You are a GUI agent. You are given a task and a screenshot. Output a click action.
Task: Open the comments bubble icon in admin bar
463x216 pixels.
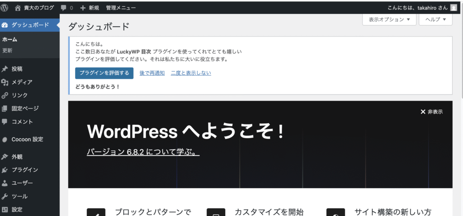(63, 8)
